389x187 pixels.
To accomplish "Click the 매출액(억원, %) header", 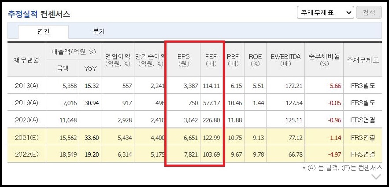I will [x=74, y=52].
